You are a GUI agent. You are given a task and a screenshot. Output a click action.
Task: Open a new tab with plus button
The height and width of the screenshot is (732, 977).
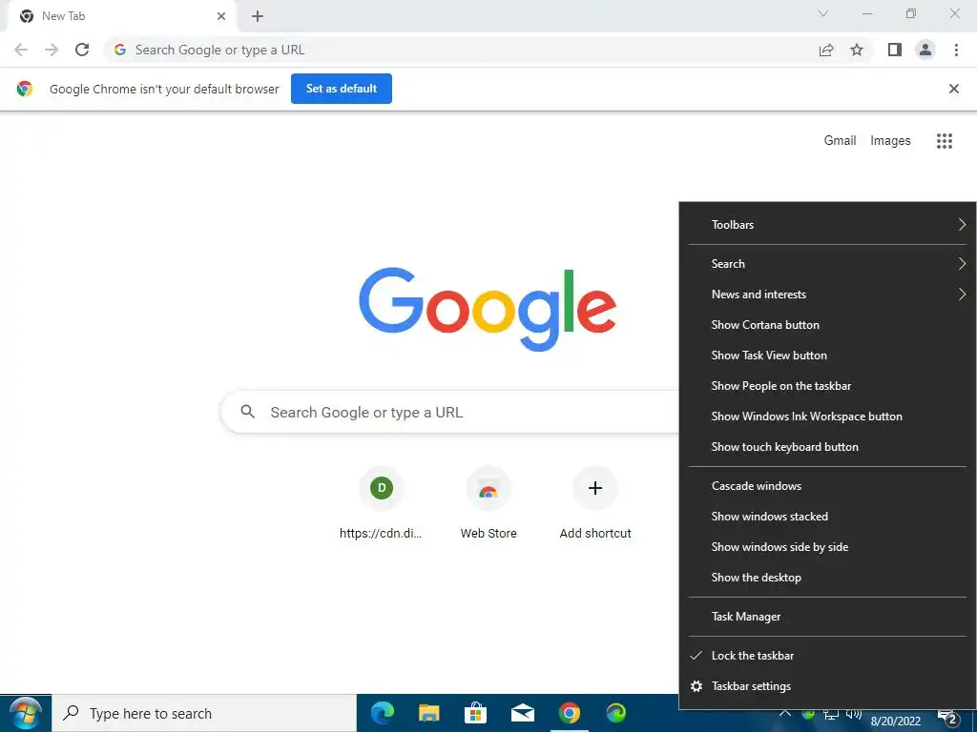(258, 16)
